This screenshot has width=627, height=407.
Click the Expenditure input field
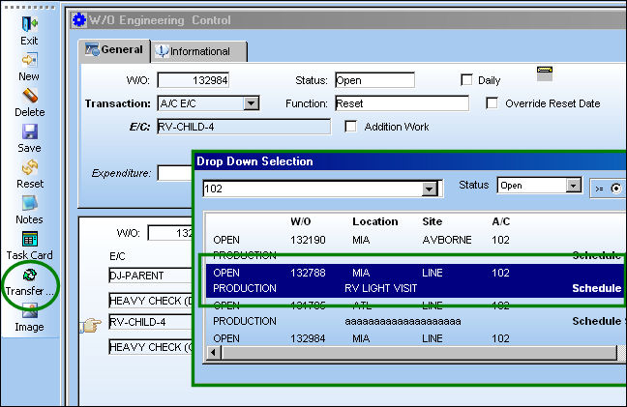pos(175,173)
